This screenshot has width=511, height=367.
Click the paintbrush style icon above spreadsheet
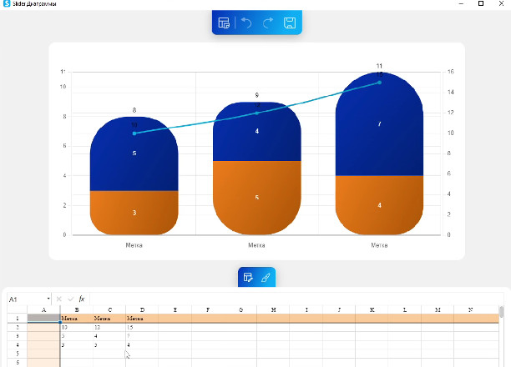pyautogui.click(x=266, y=278)
